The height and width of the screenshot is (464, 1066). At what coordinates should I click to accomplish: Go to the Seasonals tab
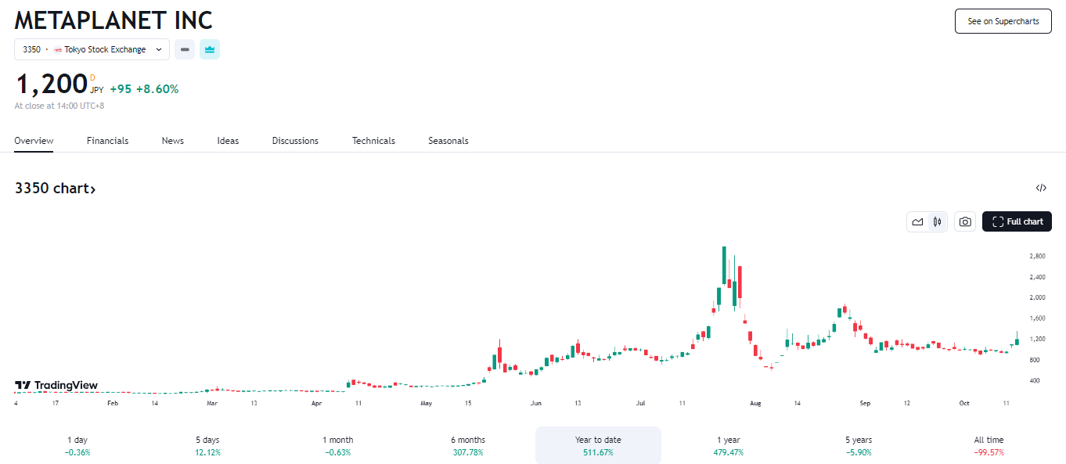coord(448,141)
